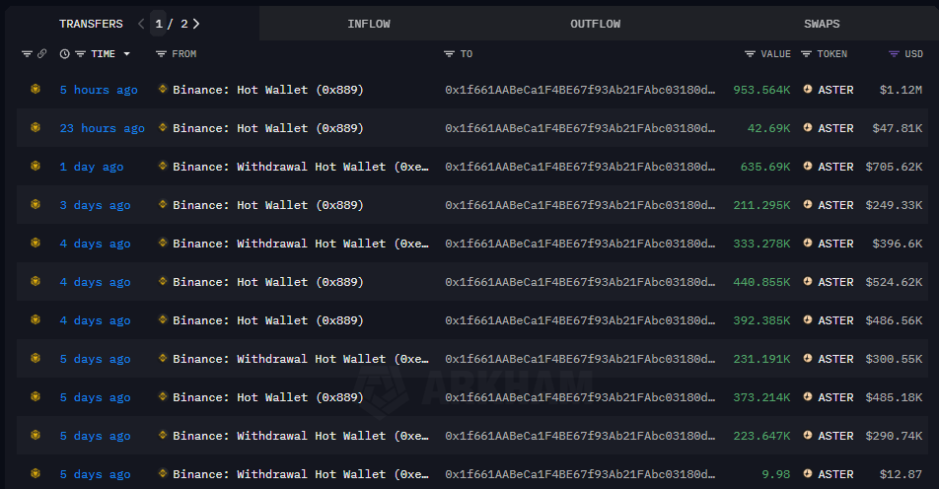Open recipient address in 953.564K row
Viewport: 939px width, 489px height.
[580, 90]
